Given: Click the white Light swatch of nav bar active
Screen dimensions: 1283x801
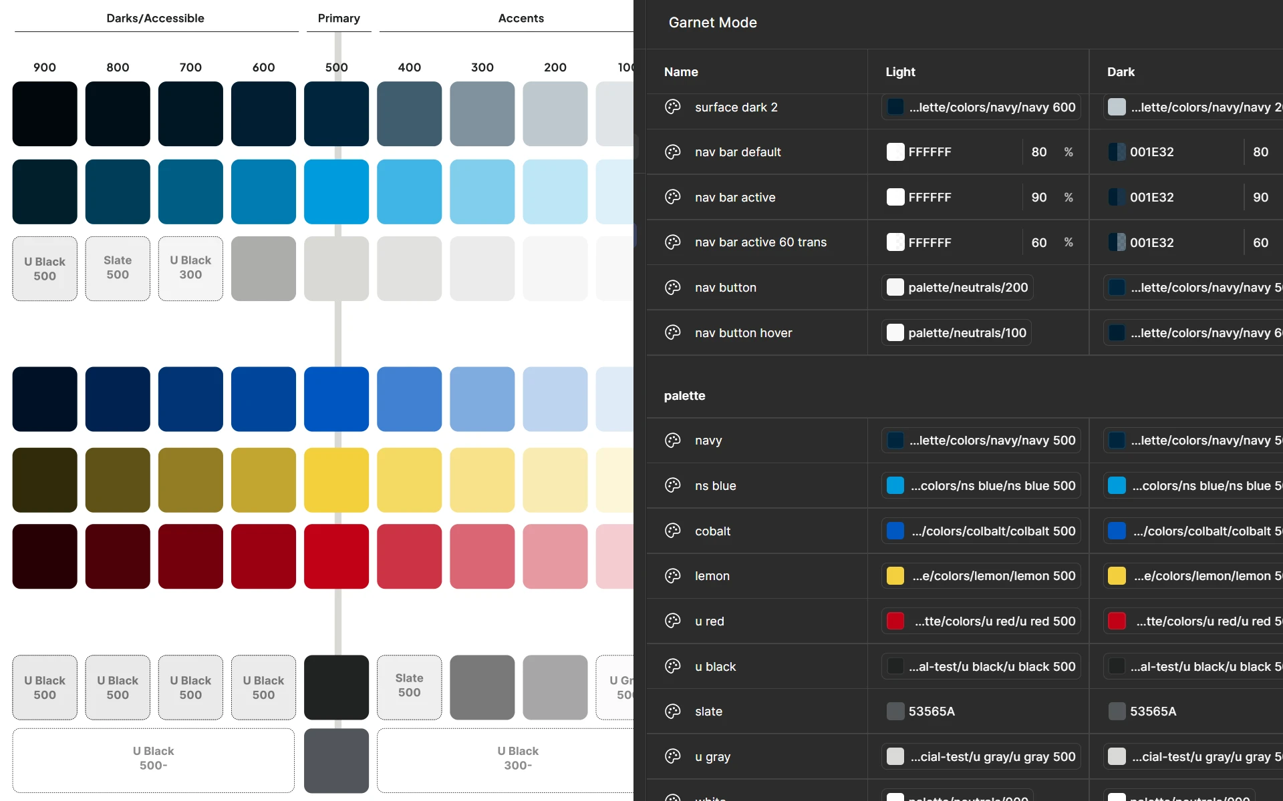Looking at the screenshot, I should coord(895,197).
